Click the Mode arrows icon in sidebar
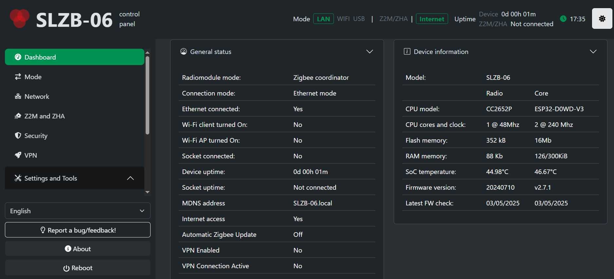This screenshot has width=614, height=279. [18, 77]
